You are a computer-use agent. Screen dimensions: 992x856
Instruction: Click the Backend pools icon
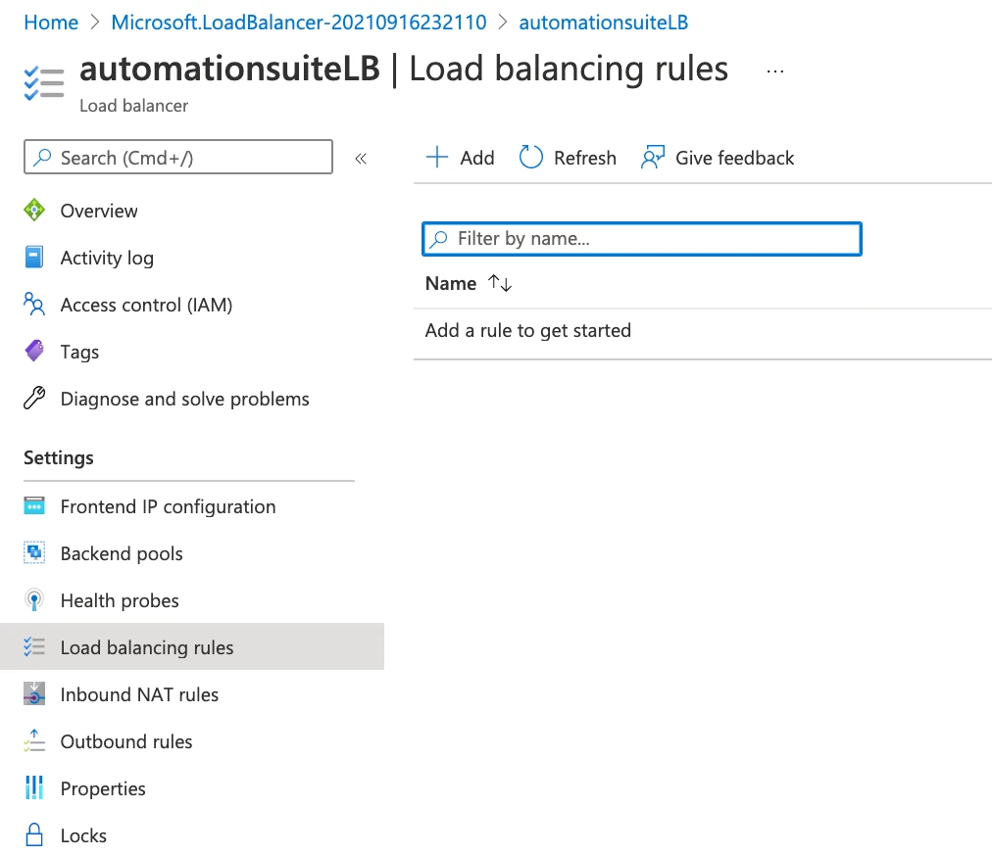(34, 553)
